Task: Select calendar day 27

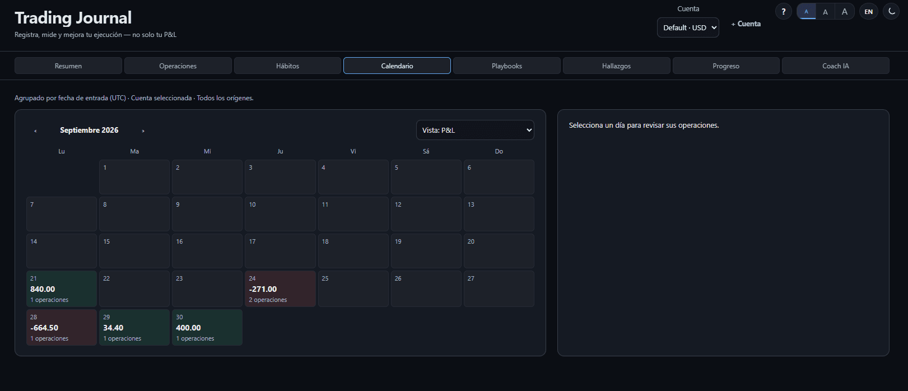Action: tap(499, 289)
